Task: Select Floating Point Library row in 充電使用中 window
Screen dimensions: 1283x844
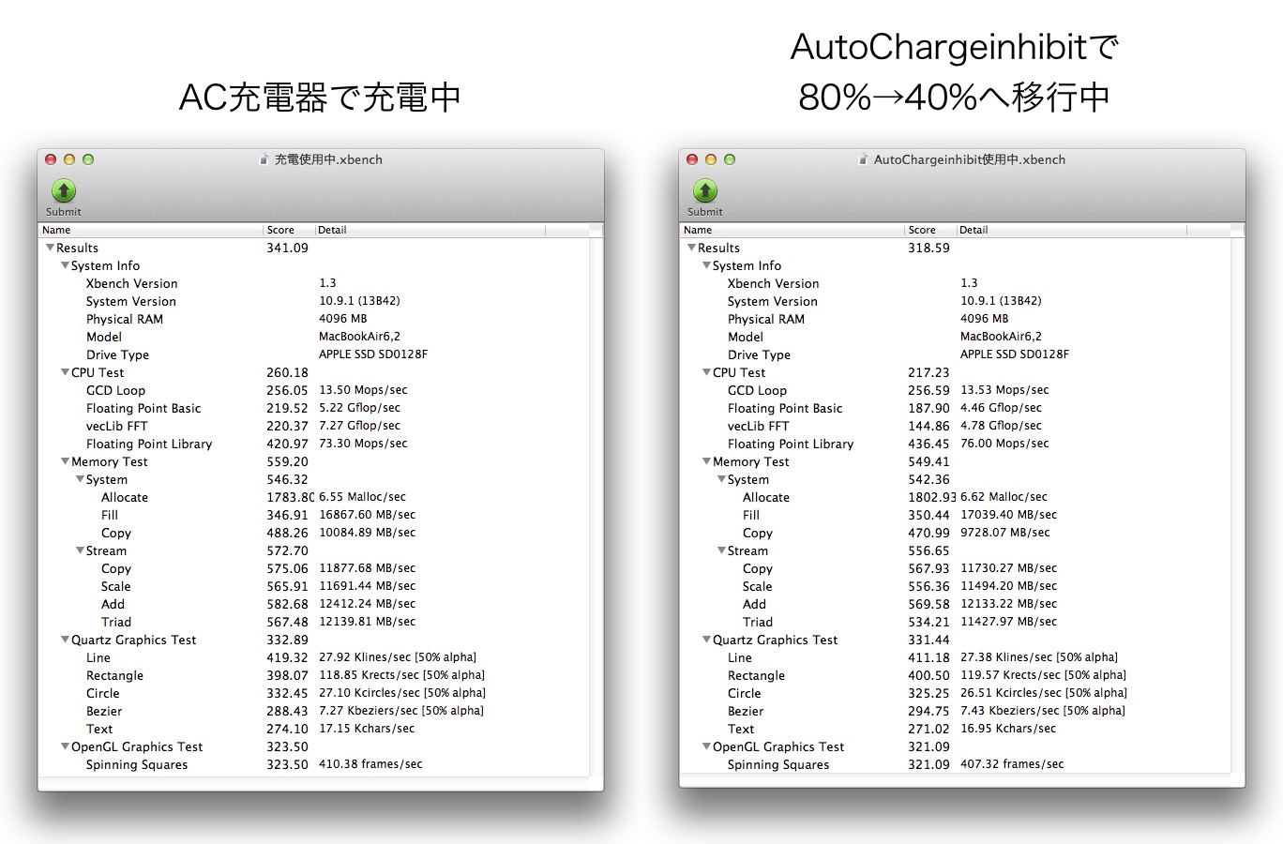Action: [314, 444]
